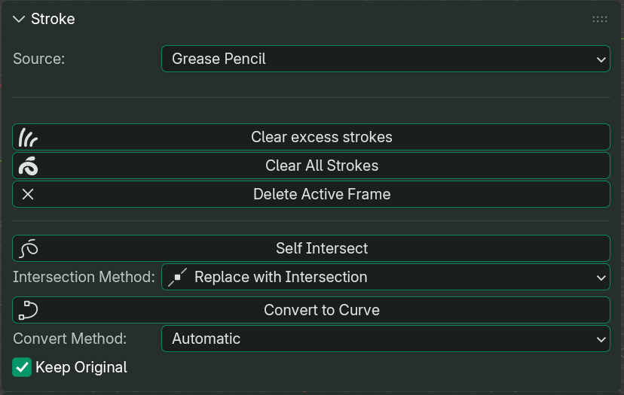
Task: Click the Keep Original label text
Action: coord(81,368)
